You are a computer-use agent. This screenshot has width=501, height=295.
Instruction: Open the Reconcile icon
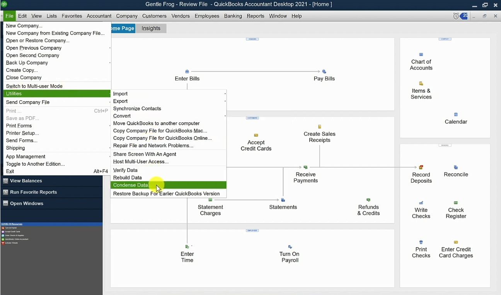coord(456,167)
